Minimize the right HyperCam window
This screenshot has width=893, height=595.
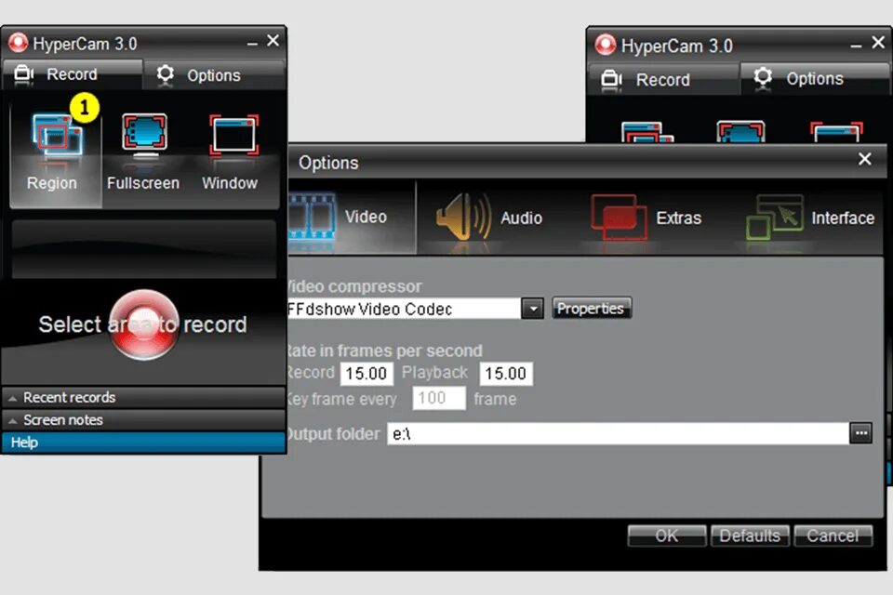[856, 46]
